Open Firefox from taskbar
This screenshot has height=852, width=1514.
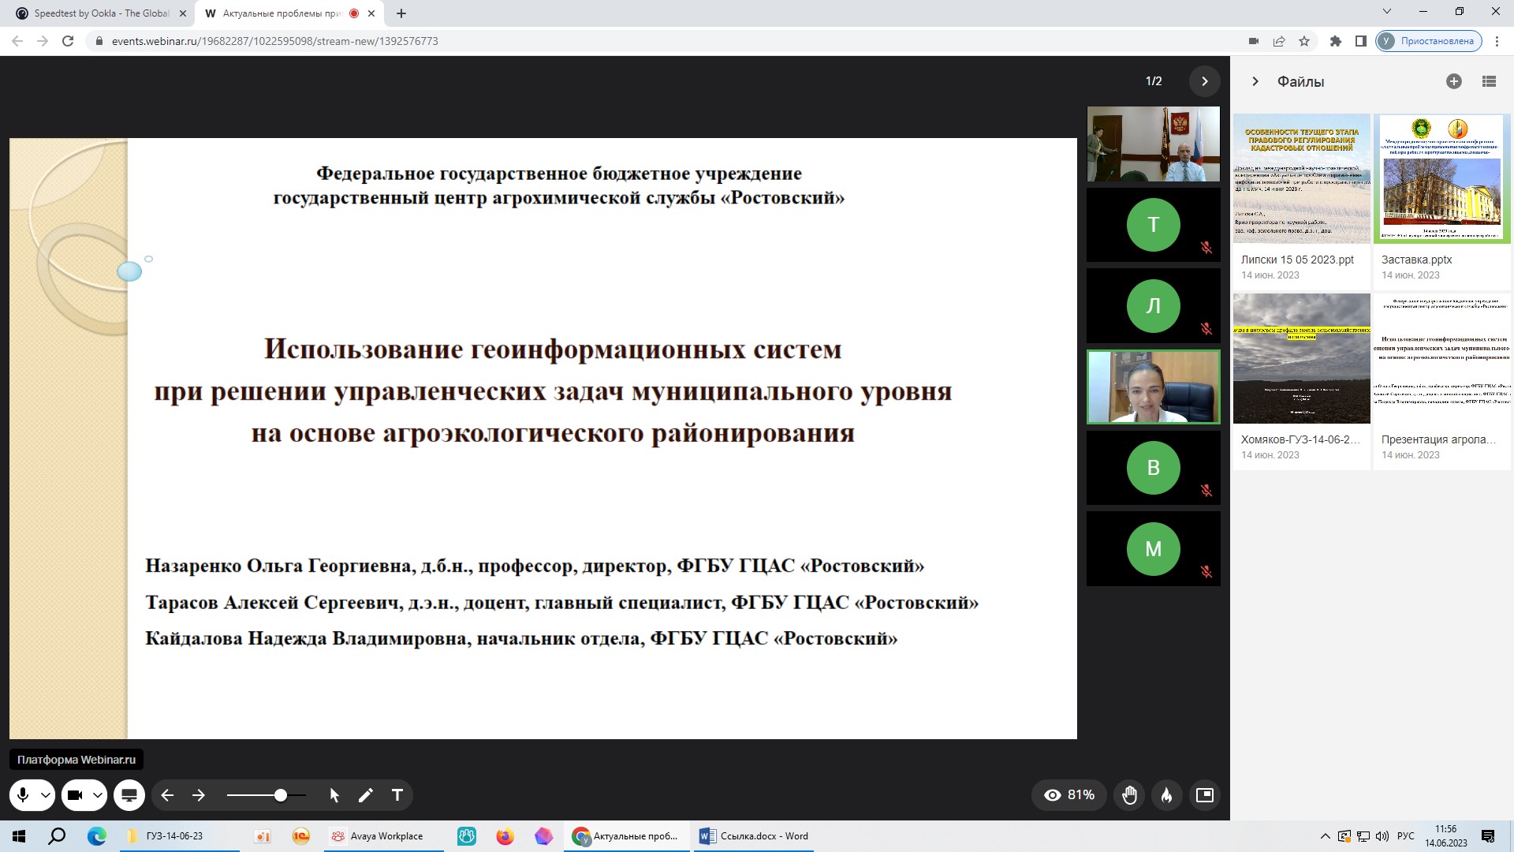[505, 836]
